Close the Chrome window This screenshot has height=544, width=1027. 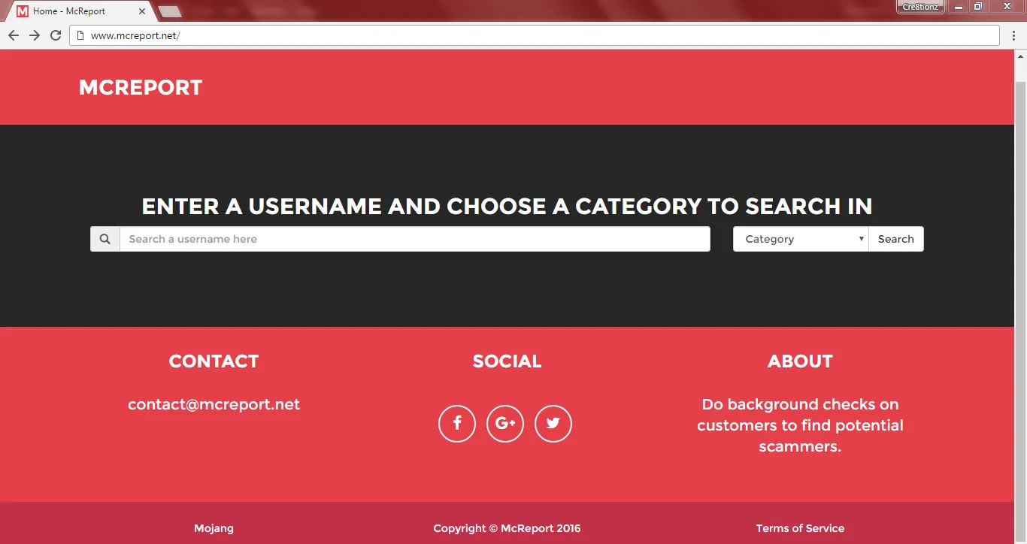pos(1007,7)
